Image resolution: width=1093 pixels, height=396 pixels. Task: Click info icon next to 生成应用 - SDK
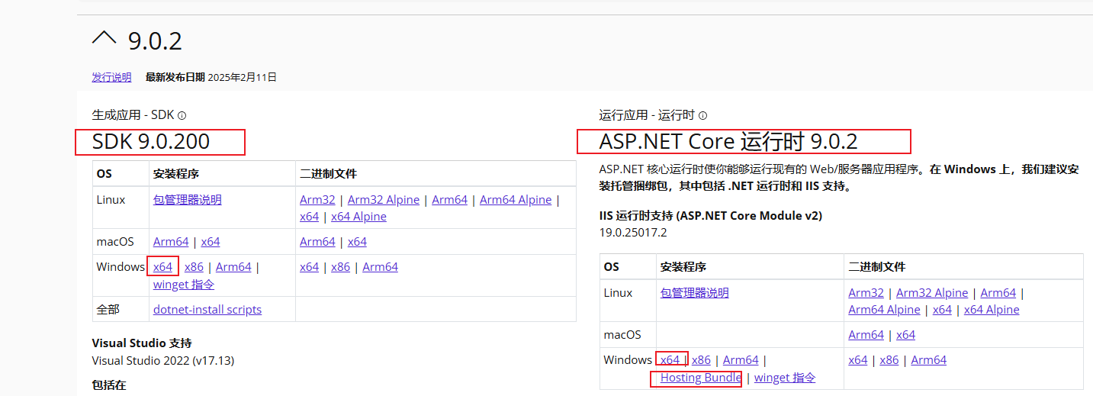pos(182,116)
